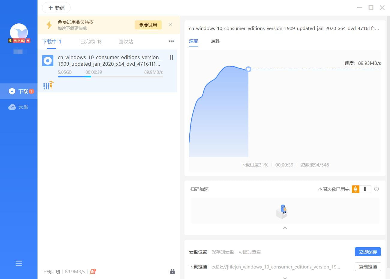Image resolution: width=390 pixels, height=279 pixels.
Task: Open the more options ... menu
Action: (x=171, y=41)
